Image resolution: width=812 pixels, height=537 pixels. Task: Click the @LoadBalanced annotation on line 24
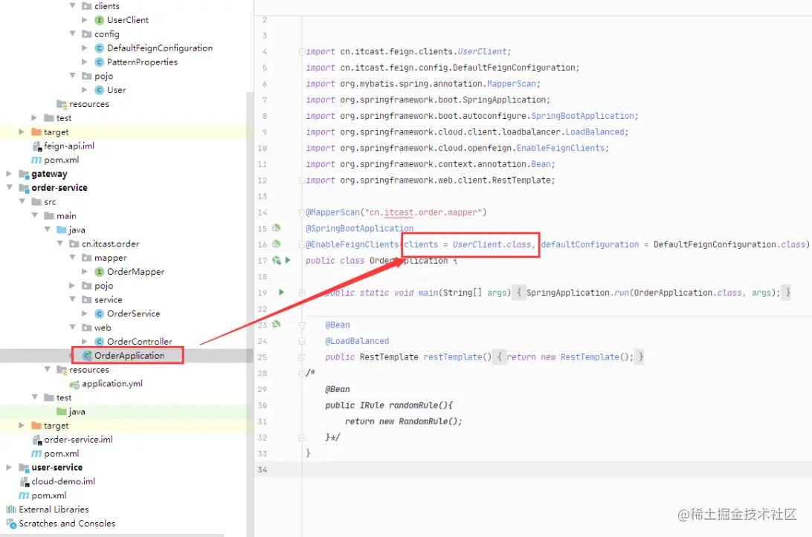click(357, 341)
